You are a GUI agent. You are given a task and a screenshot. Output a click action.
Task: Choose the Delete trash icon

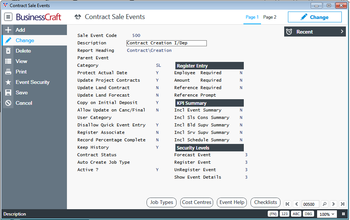pyautogui.click(x=8, y=51)
